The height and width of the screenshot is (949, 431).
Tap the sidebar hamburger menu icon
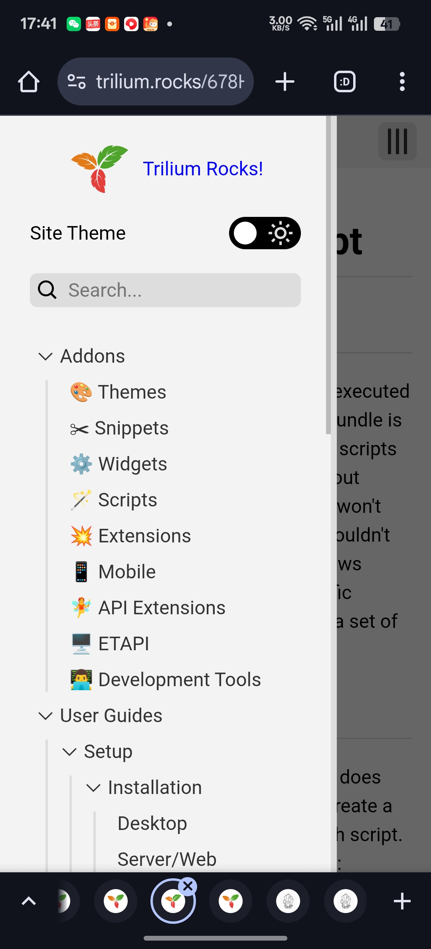(397, 141)
